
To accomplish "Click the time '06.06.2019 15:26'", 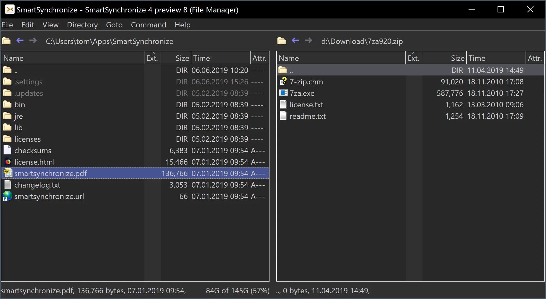I will [220, 82].
